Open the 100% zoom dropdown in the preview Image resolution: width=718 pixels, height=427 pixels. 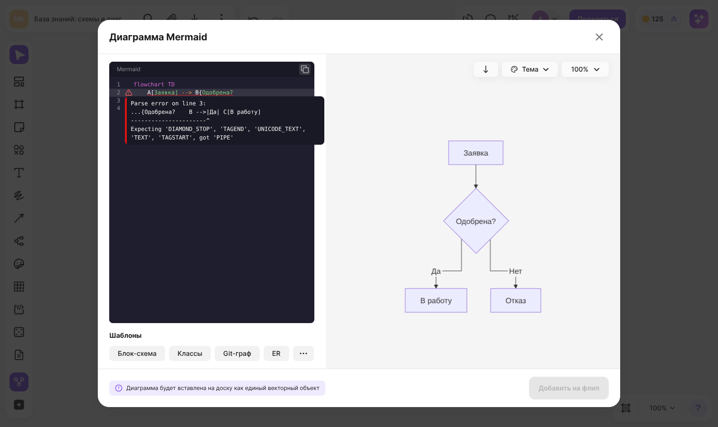coord(585,69)
